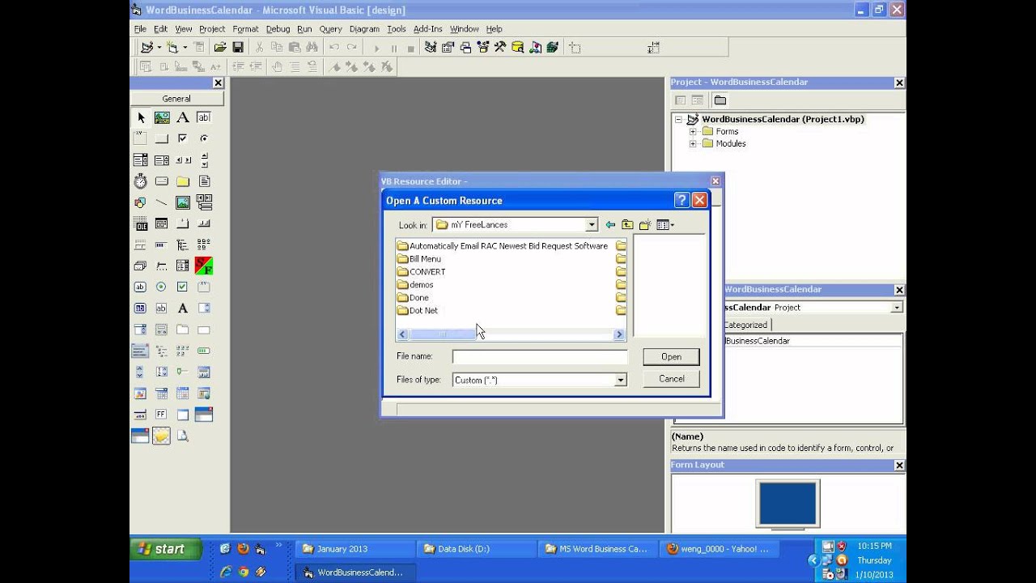
Task: Click View Code icon in Project panel
Action: tap(681, 100)
